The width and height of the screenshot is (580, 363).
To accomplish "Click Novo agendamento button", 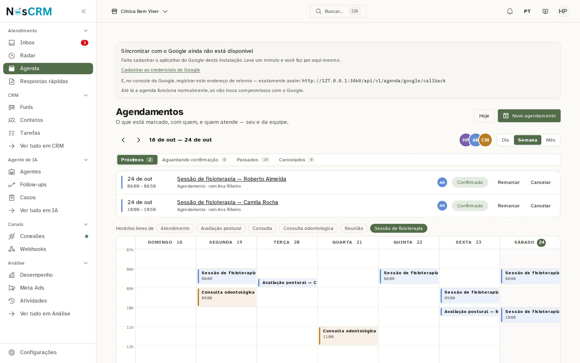I will (x=529, y=116).
